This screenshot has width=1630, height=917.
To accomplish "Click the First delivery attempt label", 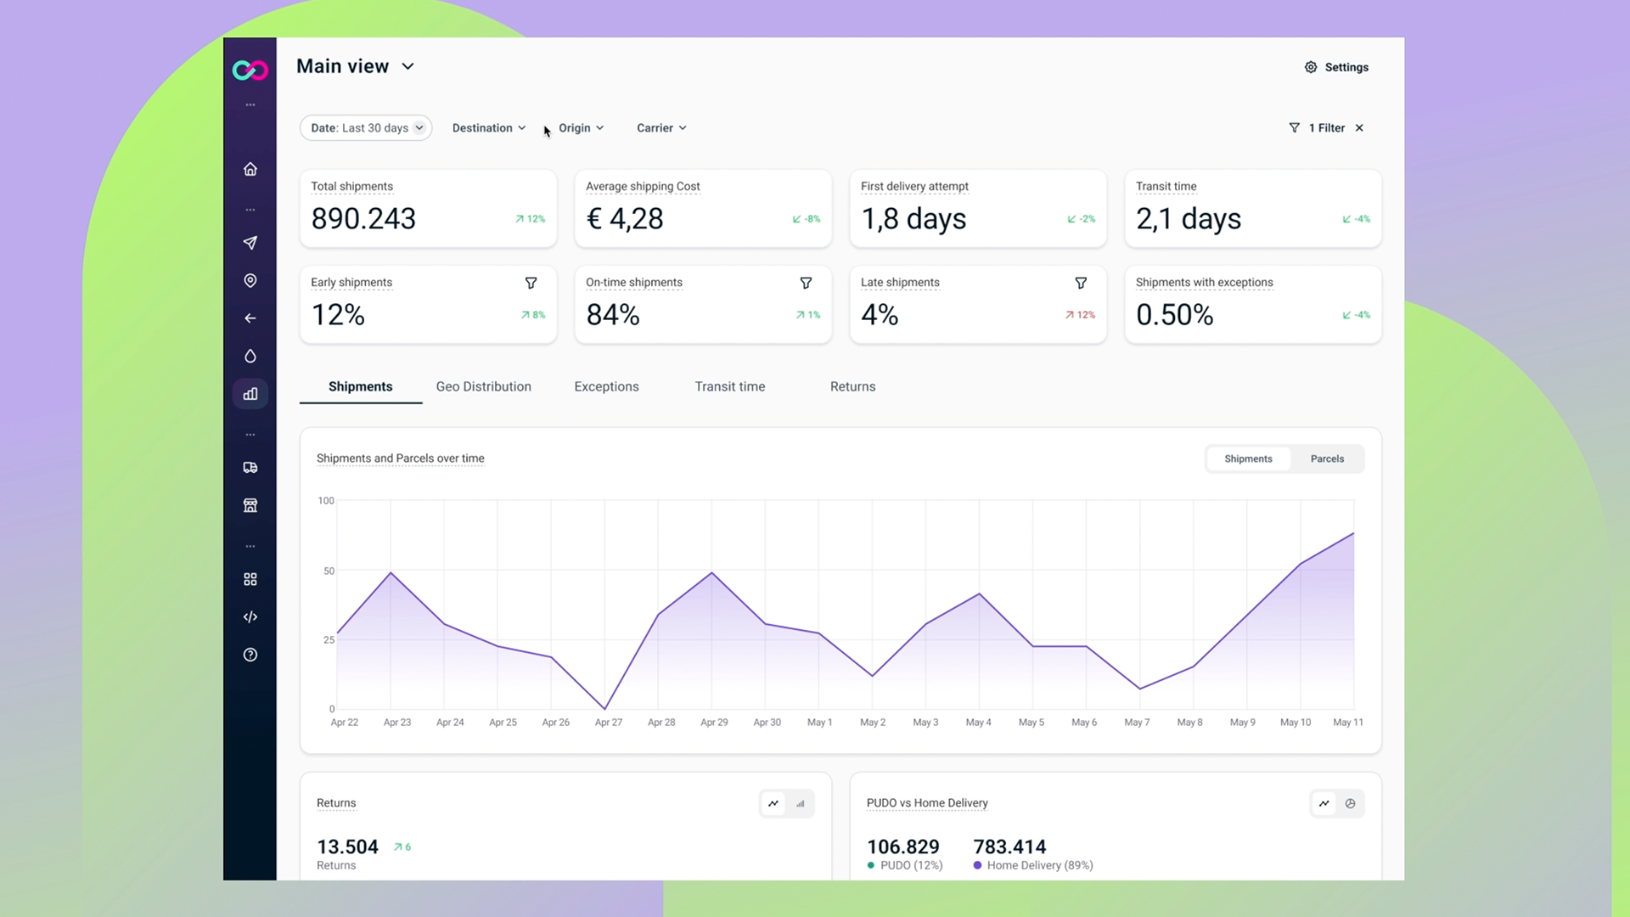I will tap(914, 187).
